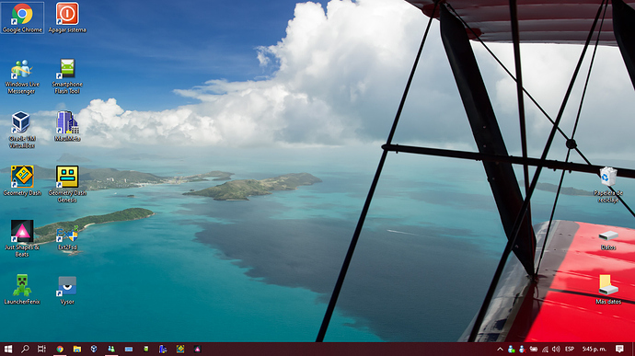Select the Just Shapes & Beats icon
The height and width of the screenshot is (356, 635).
[22, 238]
